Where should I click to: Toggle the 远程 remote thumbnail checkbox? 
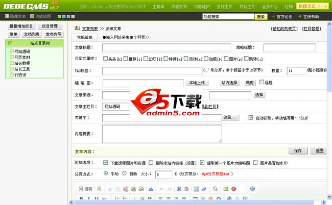(262, 82)
